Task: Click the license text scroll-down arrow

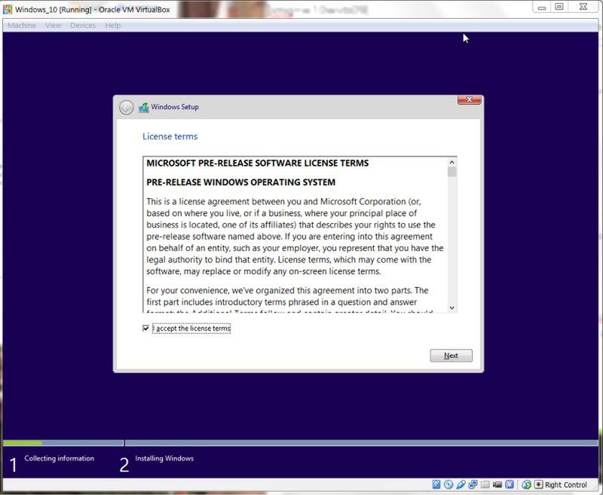Action: click(x=451, y=308)
